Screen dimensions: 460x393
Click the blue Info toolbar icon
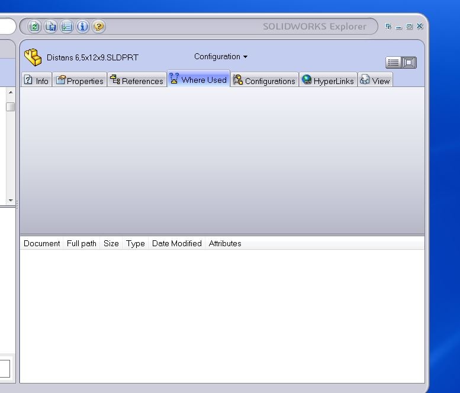(82, 27)
